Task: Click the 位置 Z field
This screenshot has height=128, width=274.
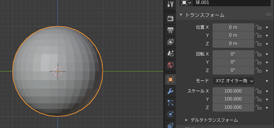Action: click(x=233, y=44)
